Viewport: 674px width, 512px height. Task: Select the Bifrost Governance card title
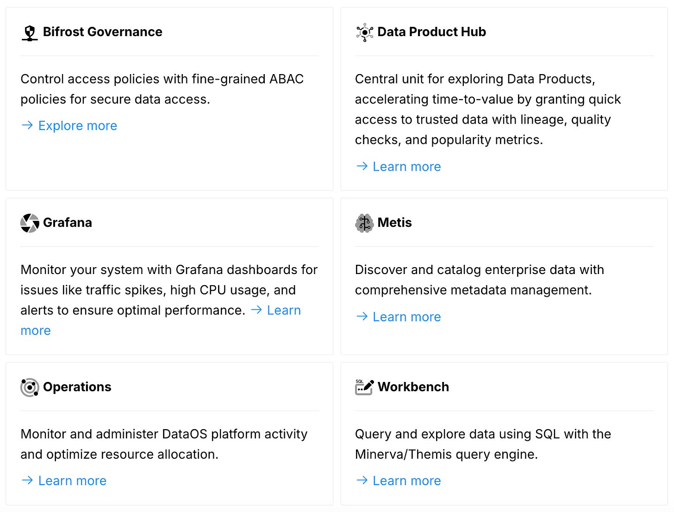tap(103, 32)
